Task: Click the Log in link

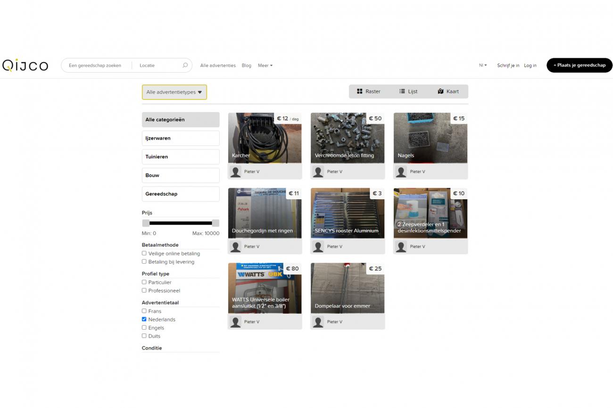Action: [x=530, y=65]
